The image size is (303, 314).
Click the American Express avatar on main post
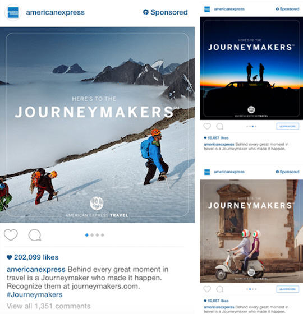pos(13,12)
